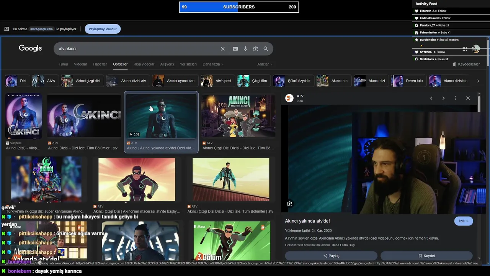Screen dimensions: 490x276
Task: Click the Google logo
Action: tap(30, 48)
